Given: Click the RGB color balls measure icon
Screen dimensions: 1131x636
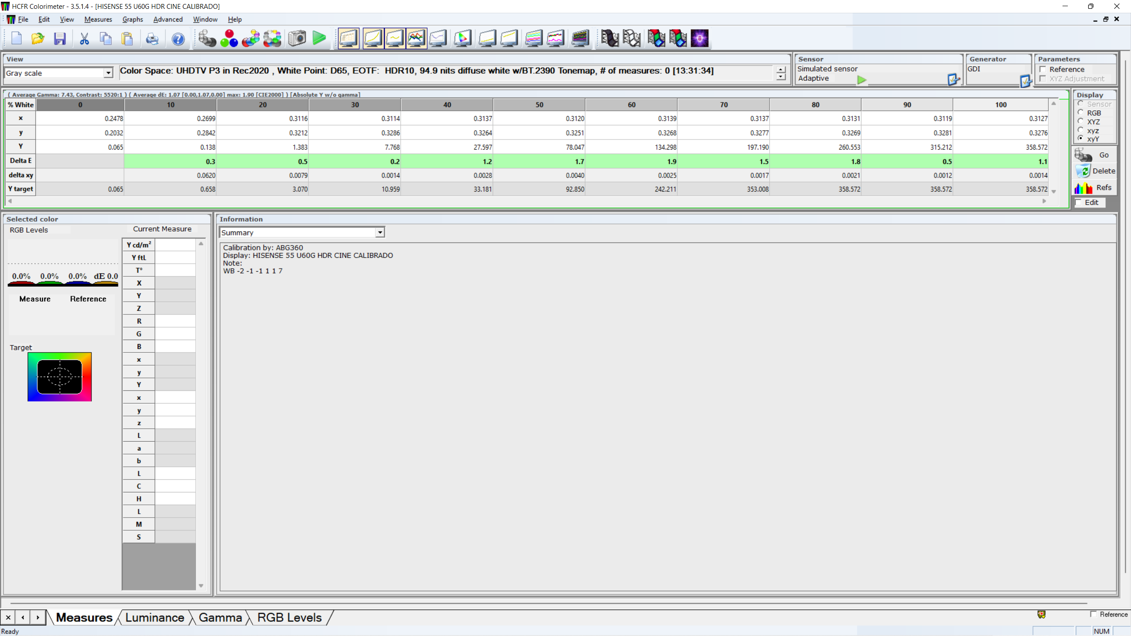Looking at the screenshot, I should (229, 38).
